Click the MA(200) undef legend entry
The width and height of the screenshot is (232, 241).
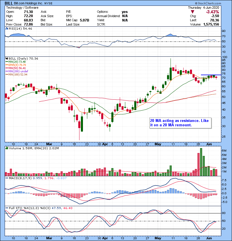point(17,71)
